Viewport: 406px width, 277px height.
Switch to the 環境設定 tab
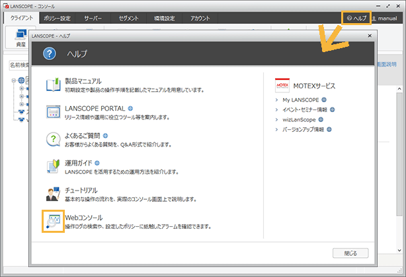165,18
